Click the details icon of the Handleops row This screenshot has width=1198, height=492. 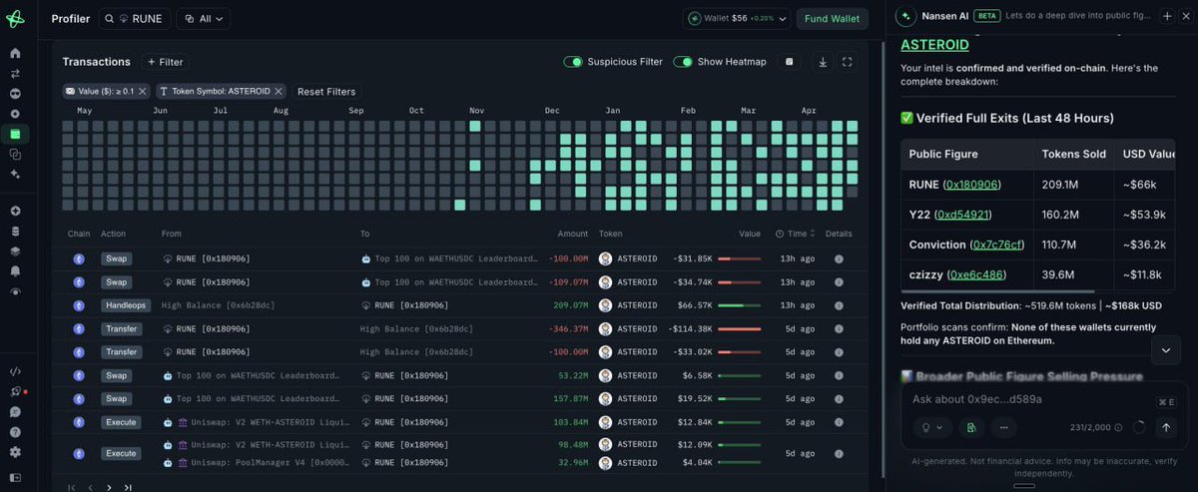click(x=839, y=305)
